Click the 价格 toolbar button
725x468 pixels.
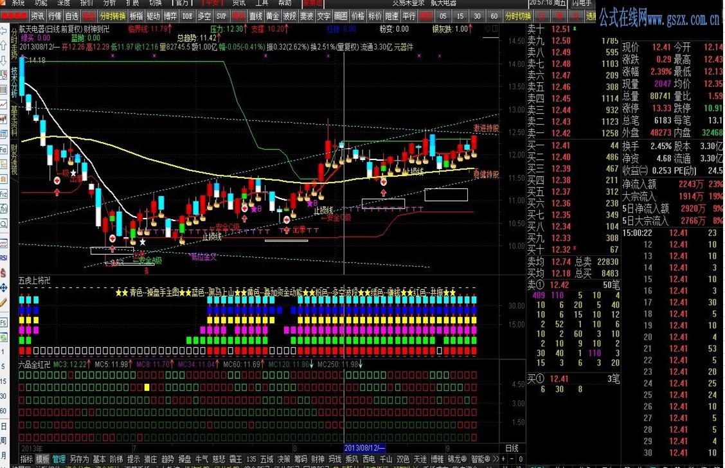(357, 16)
